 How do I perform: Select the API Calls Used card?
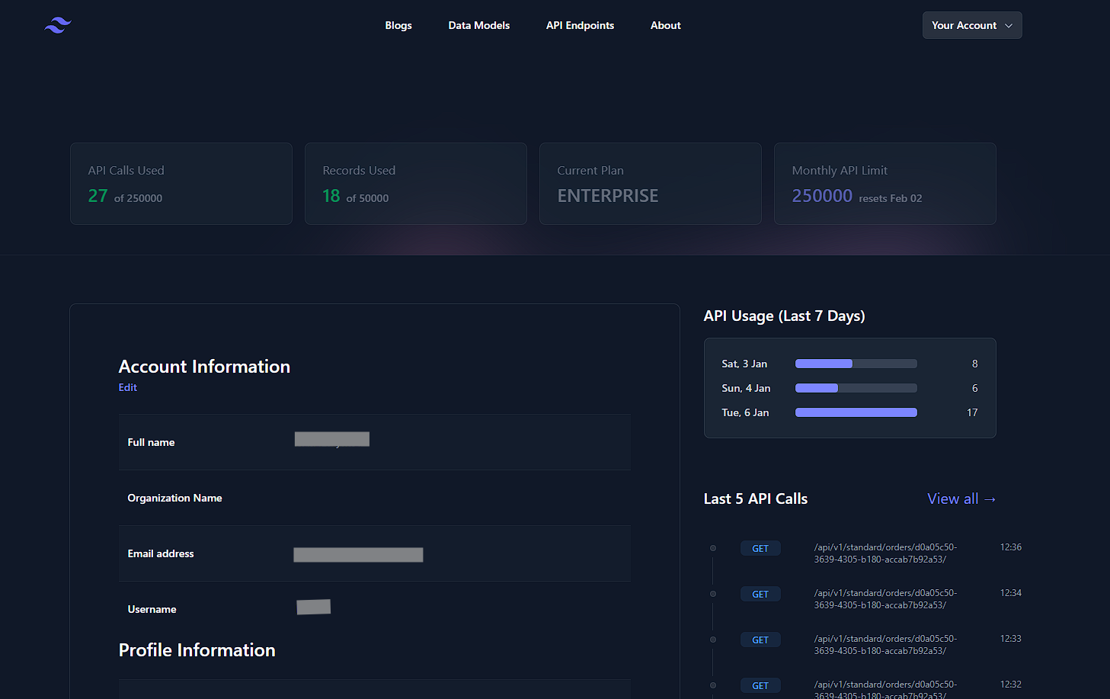pyautogui.click(x=181, y=184)
